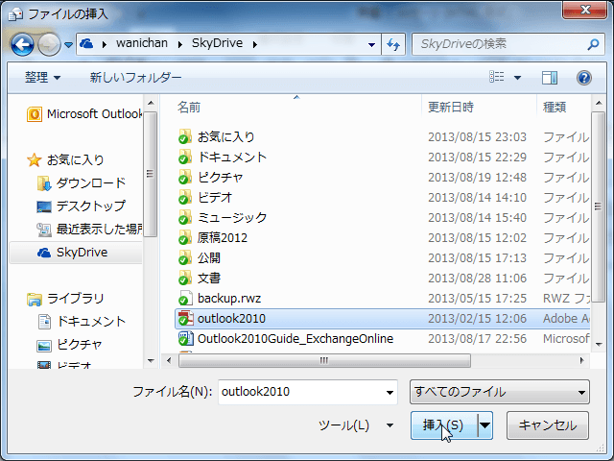This screenshot has height=461, width=614.
Task: Click 新しいフォルダー button
Action: point(135,77)
